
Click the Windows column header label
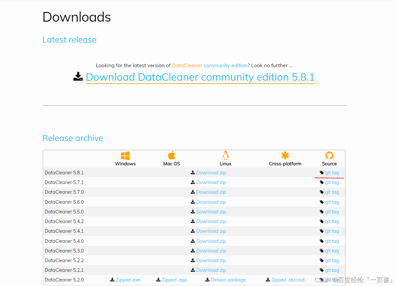pyautogui.click(x=125, y=164)
